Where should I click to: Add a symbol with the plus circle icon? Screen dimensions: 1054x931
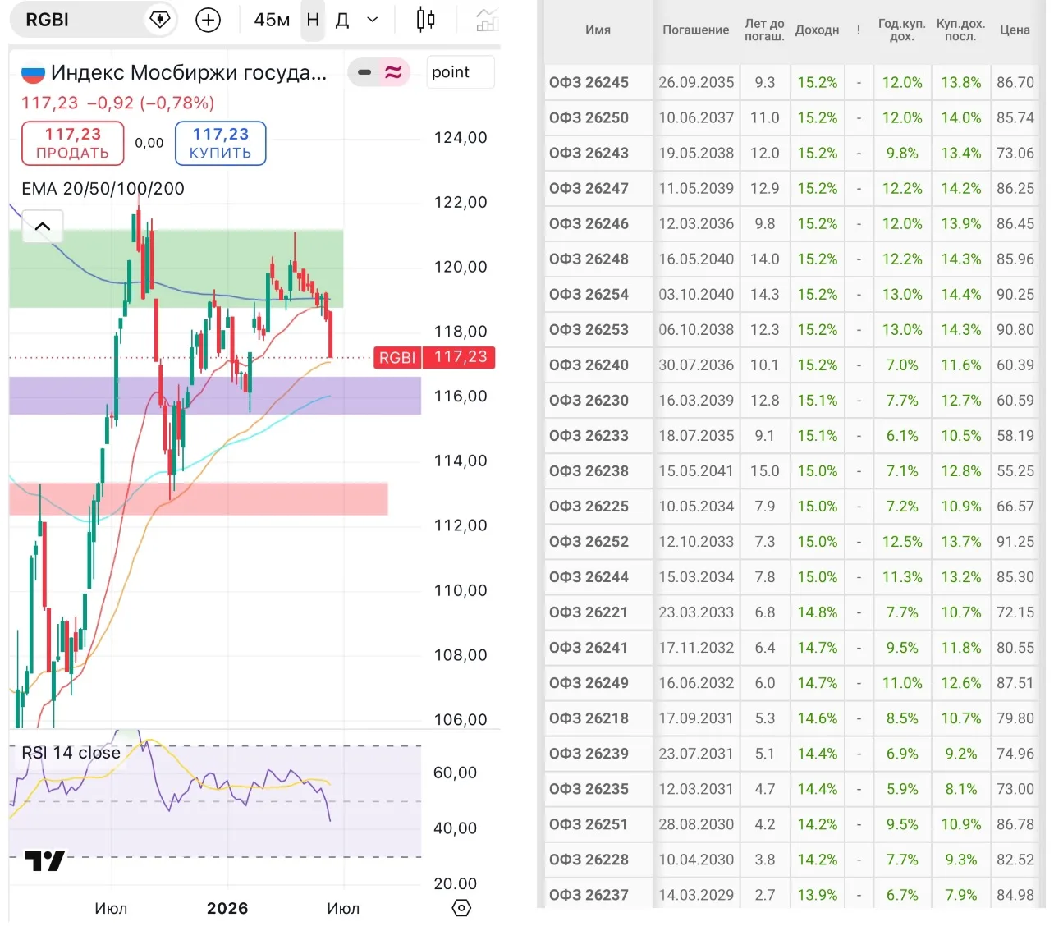point(209,20)
